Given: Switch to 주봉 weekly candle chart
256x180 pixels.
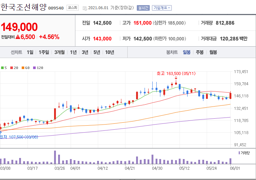Looking at the screenshot, I should point(200,52).
